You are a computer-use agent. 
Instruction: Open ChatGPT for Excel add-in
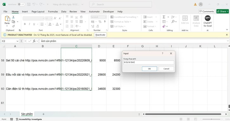pyautogui.click(x=207, y=21)
